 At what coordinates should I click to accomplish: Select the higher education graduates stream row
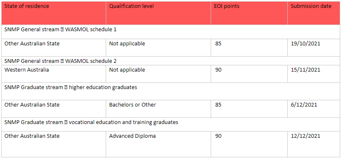pos(171,91)
